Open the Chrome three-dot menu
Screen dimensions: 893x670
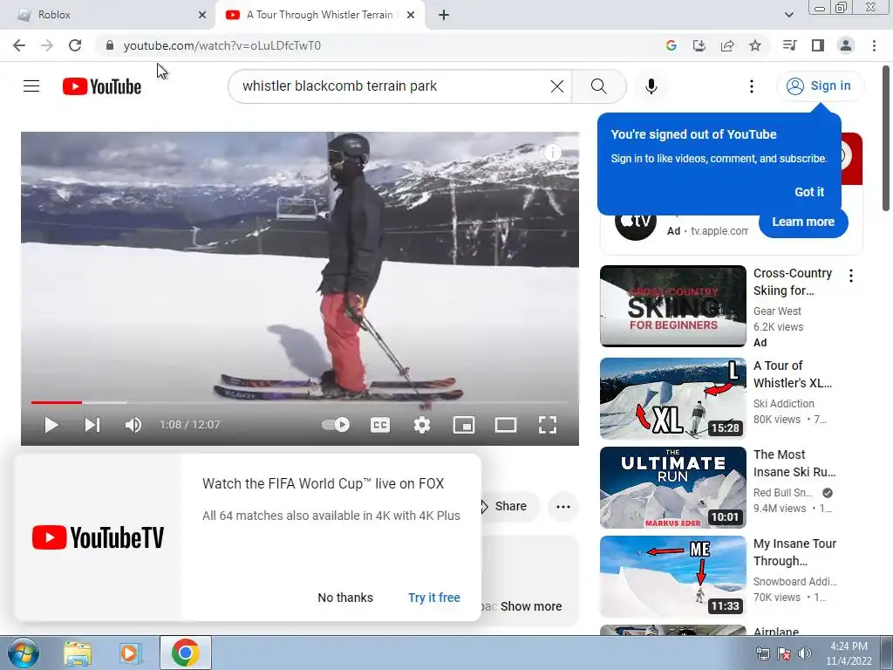[x=874, y=45]
